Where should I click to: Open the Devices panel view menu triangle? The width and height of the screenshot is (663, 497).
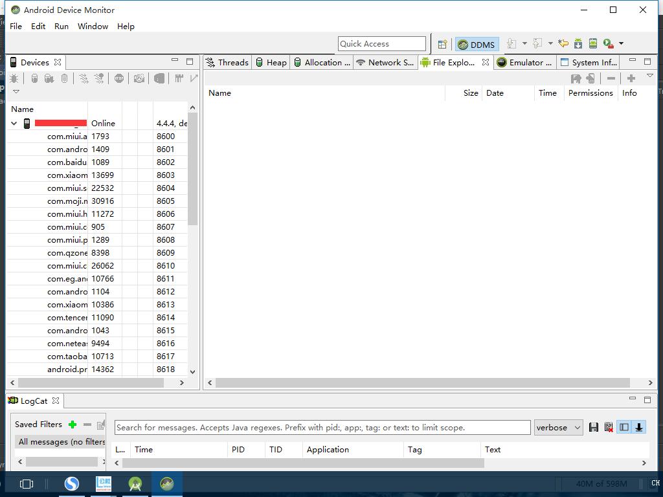coord(16,92)
